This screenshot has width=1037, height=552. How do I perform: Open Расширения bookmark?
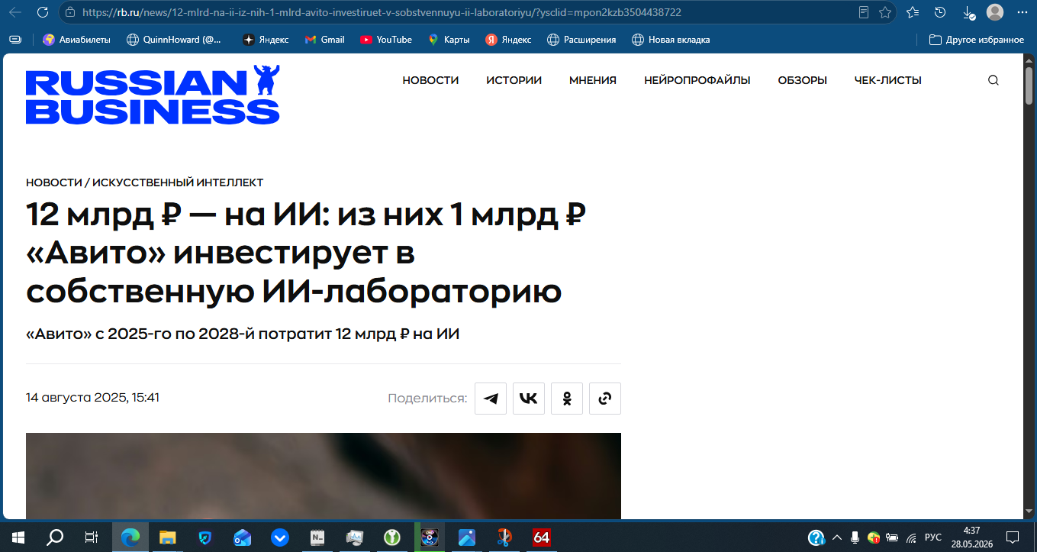(x=581, y=40)
